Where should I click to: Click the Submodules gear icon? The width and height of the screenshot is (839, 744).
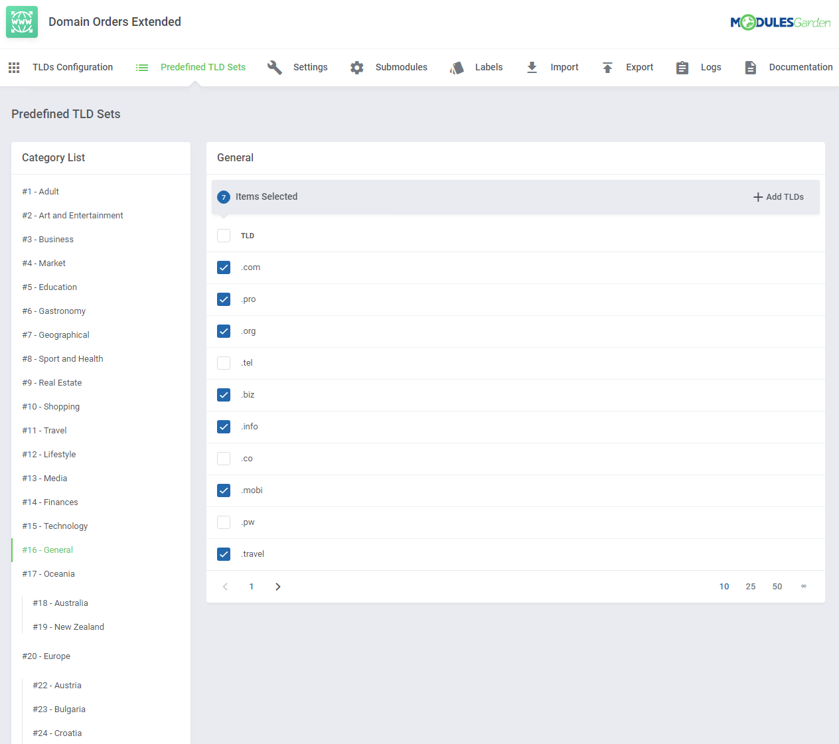pos(357,68)
